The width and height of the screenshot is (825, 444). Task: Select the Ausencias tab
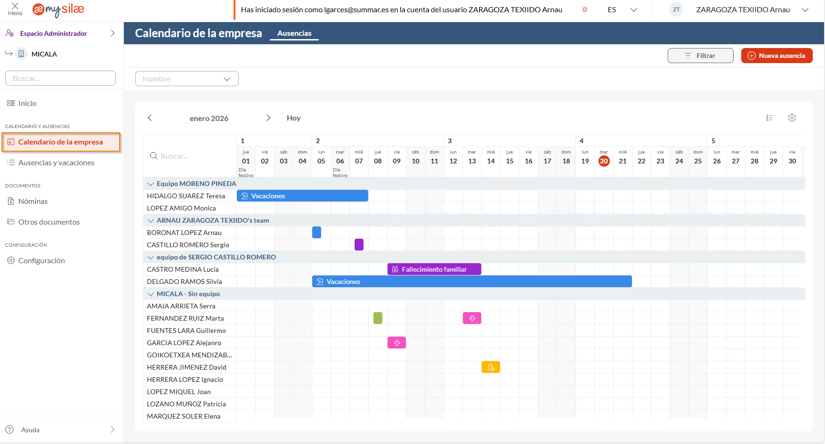pyautogui.click(x=294, y=33)
